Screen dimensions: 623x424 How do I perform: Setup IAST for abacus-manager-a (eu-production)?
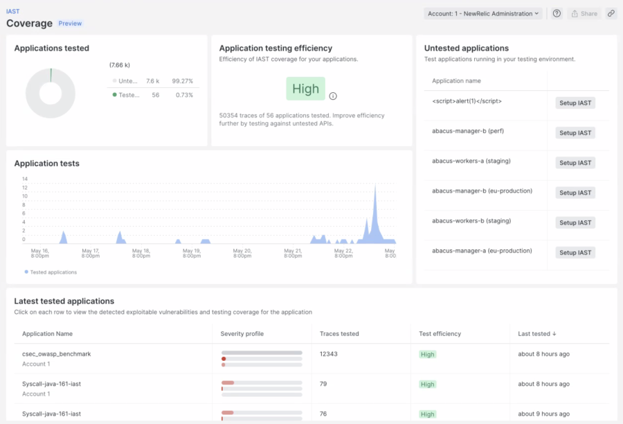[x=575, y=253]
